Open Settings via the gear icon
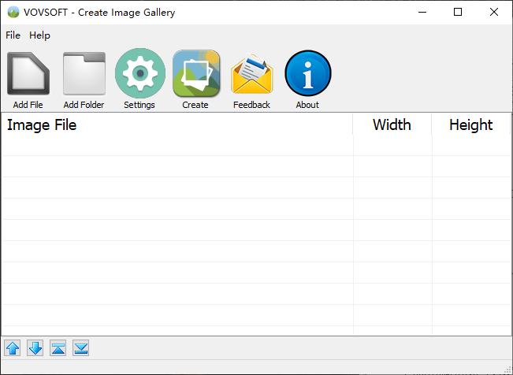Screen dimensions: 513x375 pos(140,73)
